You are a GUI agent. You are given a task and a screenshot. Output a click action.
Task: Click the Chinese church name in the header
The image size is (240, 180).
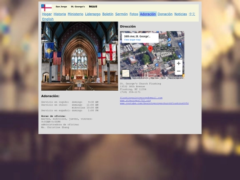point(93,7)
